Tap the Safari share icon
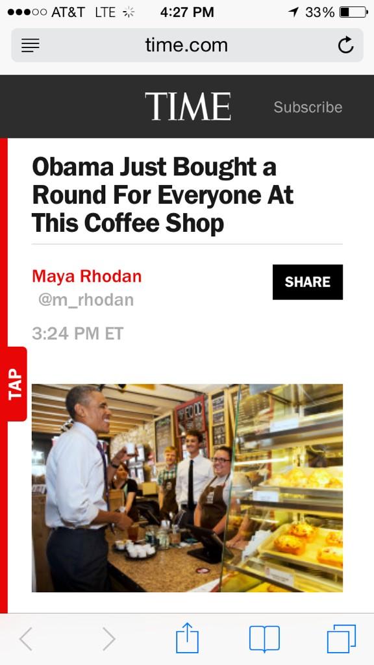Screen dimensions: 374x665 [x=187, y=638]
